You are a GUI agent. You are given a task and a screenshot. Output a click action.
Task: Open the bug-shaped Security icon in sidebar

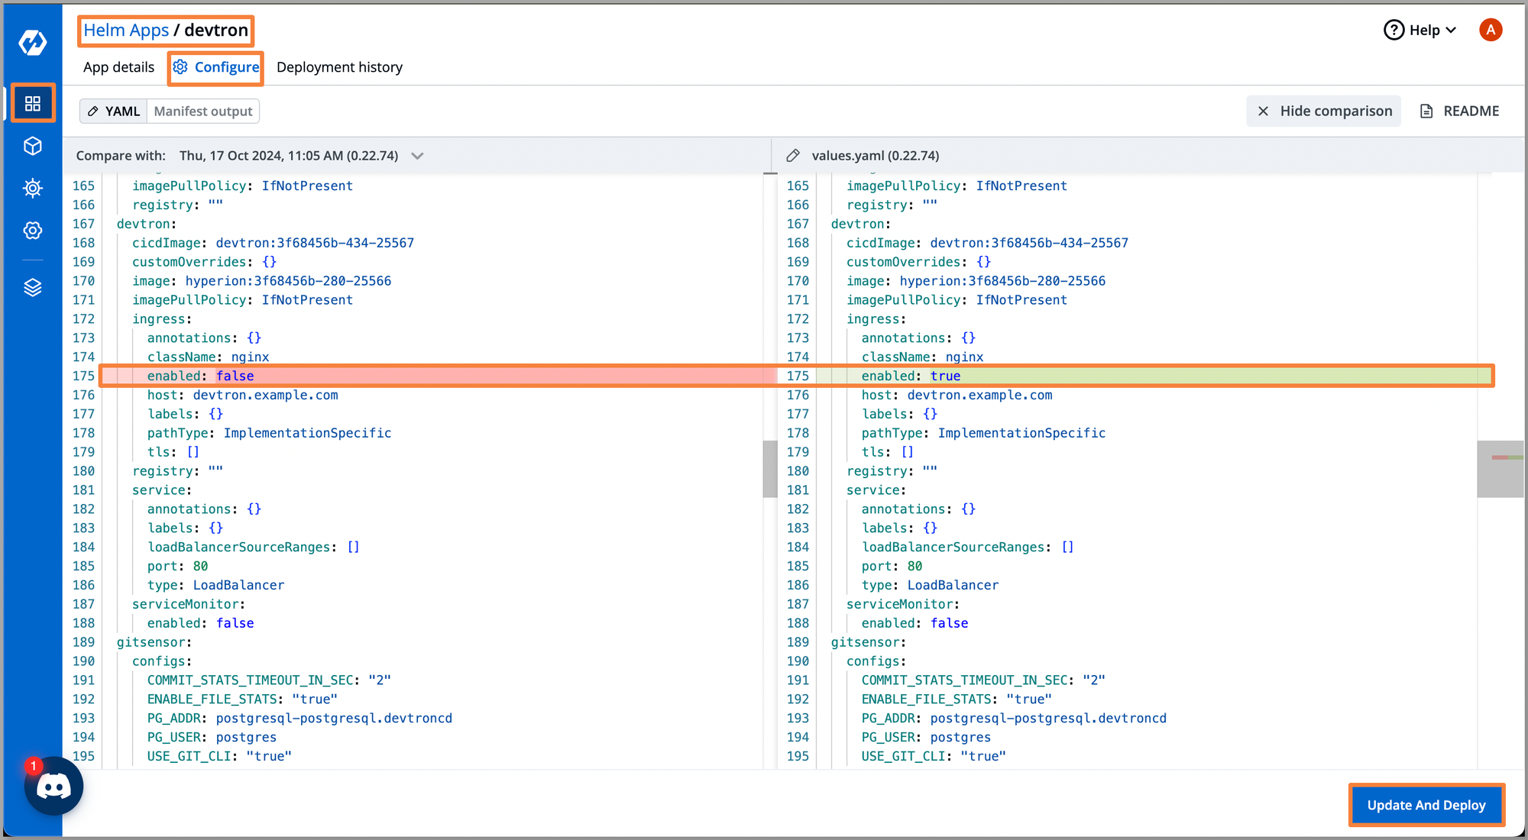pos(33,188)
